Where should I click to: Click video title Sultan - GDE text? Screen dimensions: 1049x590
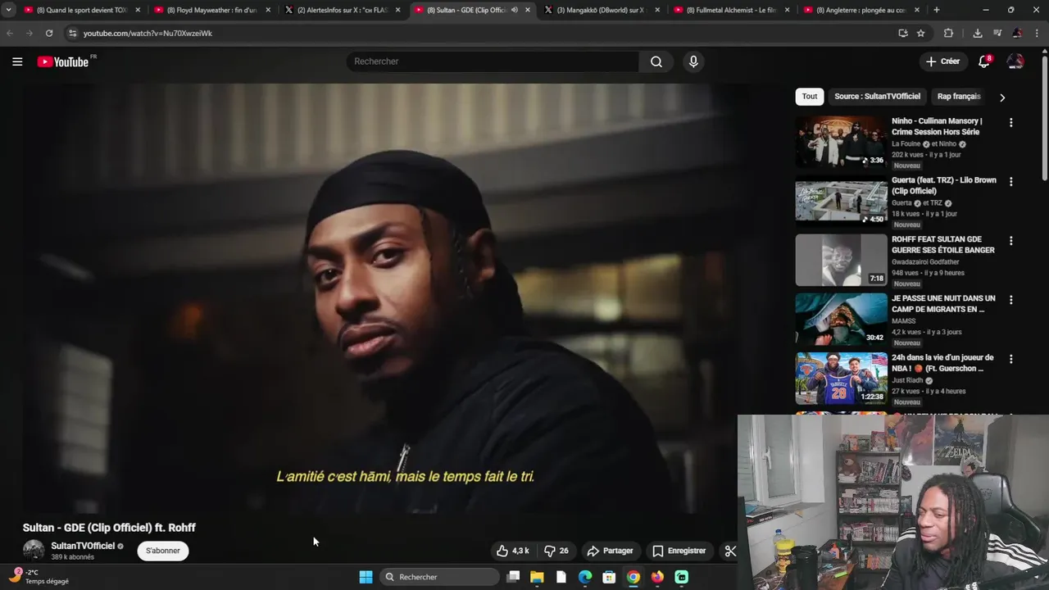(109, 528)
